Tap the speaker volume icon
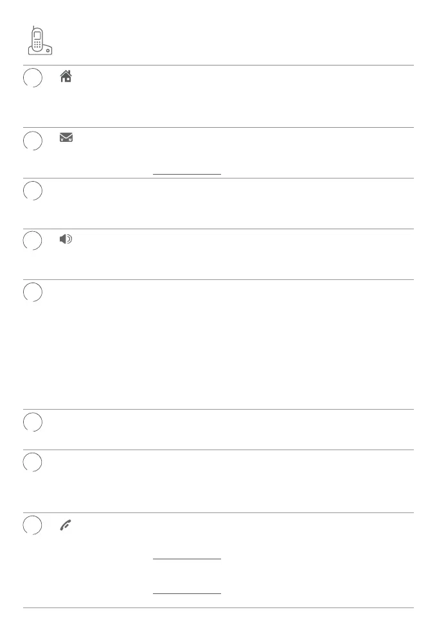The height and width of the screenshot is (637, 437). 66,239
